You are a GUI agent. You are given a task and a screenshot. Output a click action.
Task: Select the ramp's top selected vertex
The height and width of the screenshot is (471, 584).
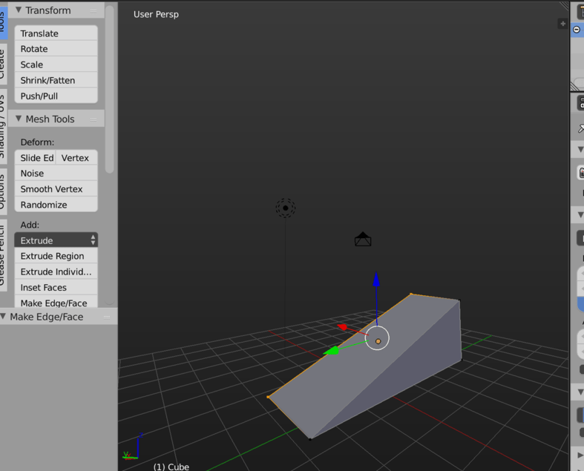tap(411, 294)
